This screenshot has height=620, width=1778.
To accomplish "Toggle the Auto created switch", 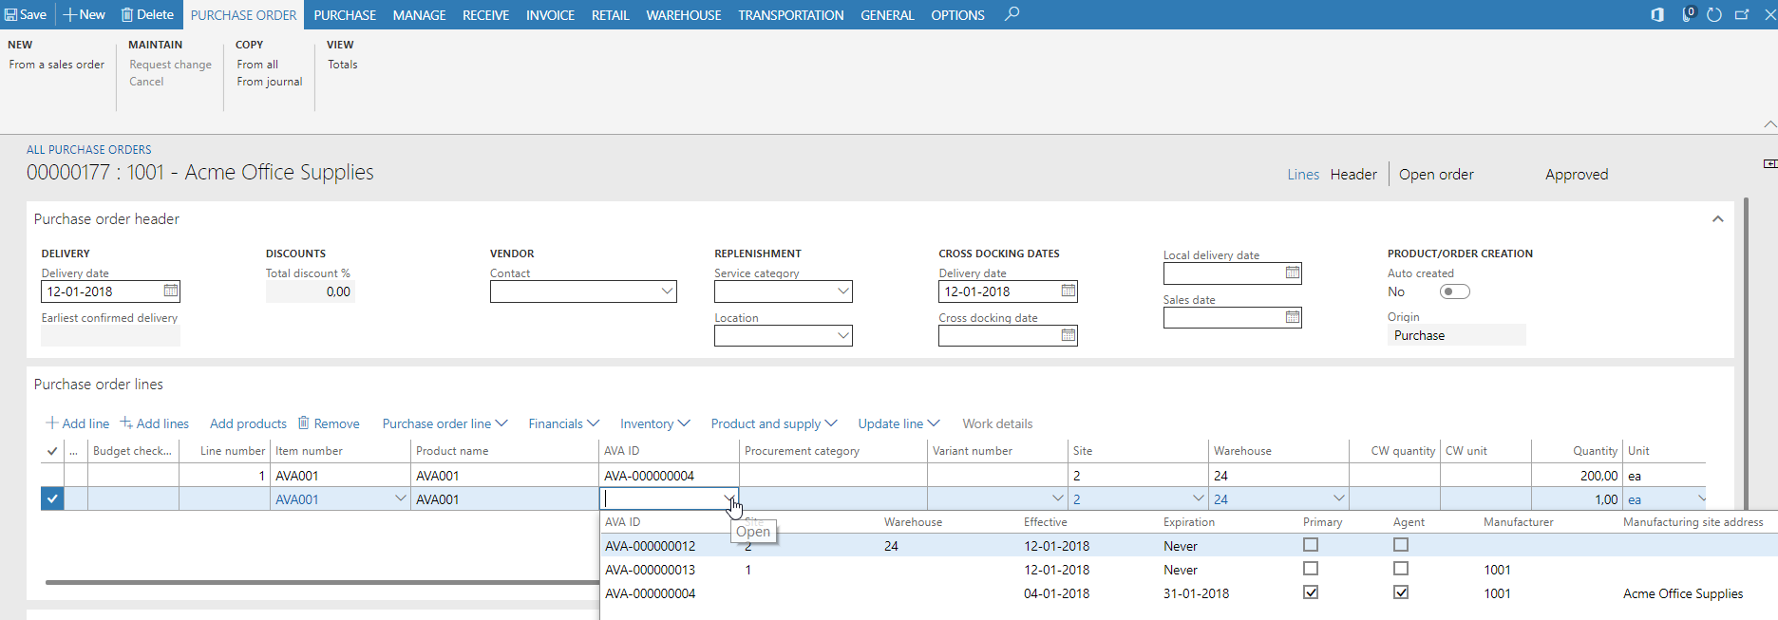I will 1454,291.
